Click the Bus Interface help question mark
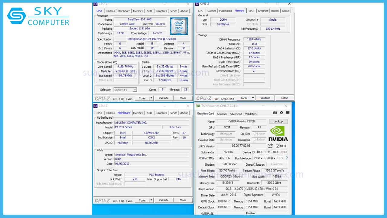387x218 pixels. click(286, 158)
